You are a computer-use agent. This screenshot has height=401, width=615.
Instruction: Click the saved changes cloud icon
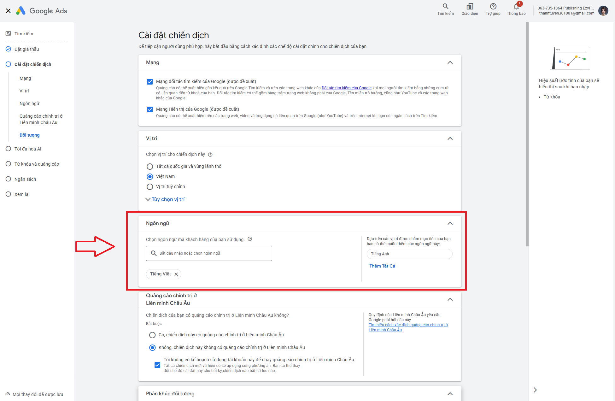pos(8,394)
